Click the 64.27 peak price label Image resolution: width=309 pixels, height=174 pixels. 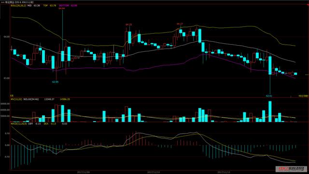click(x=180, y=24)
